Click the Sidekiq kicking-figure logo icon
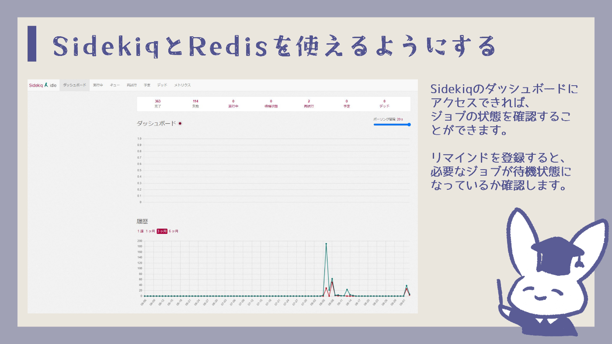 [x=46, y=85]
